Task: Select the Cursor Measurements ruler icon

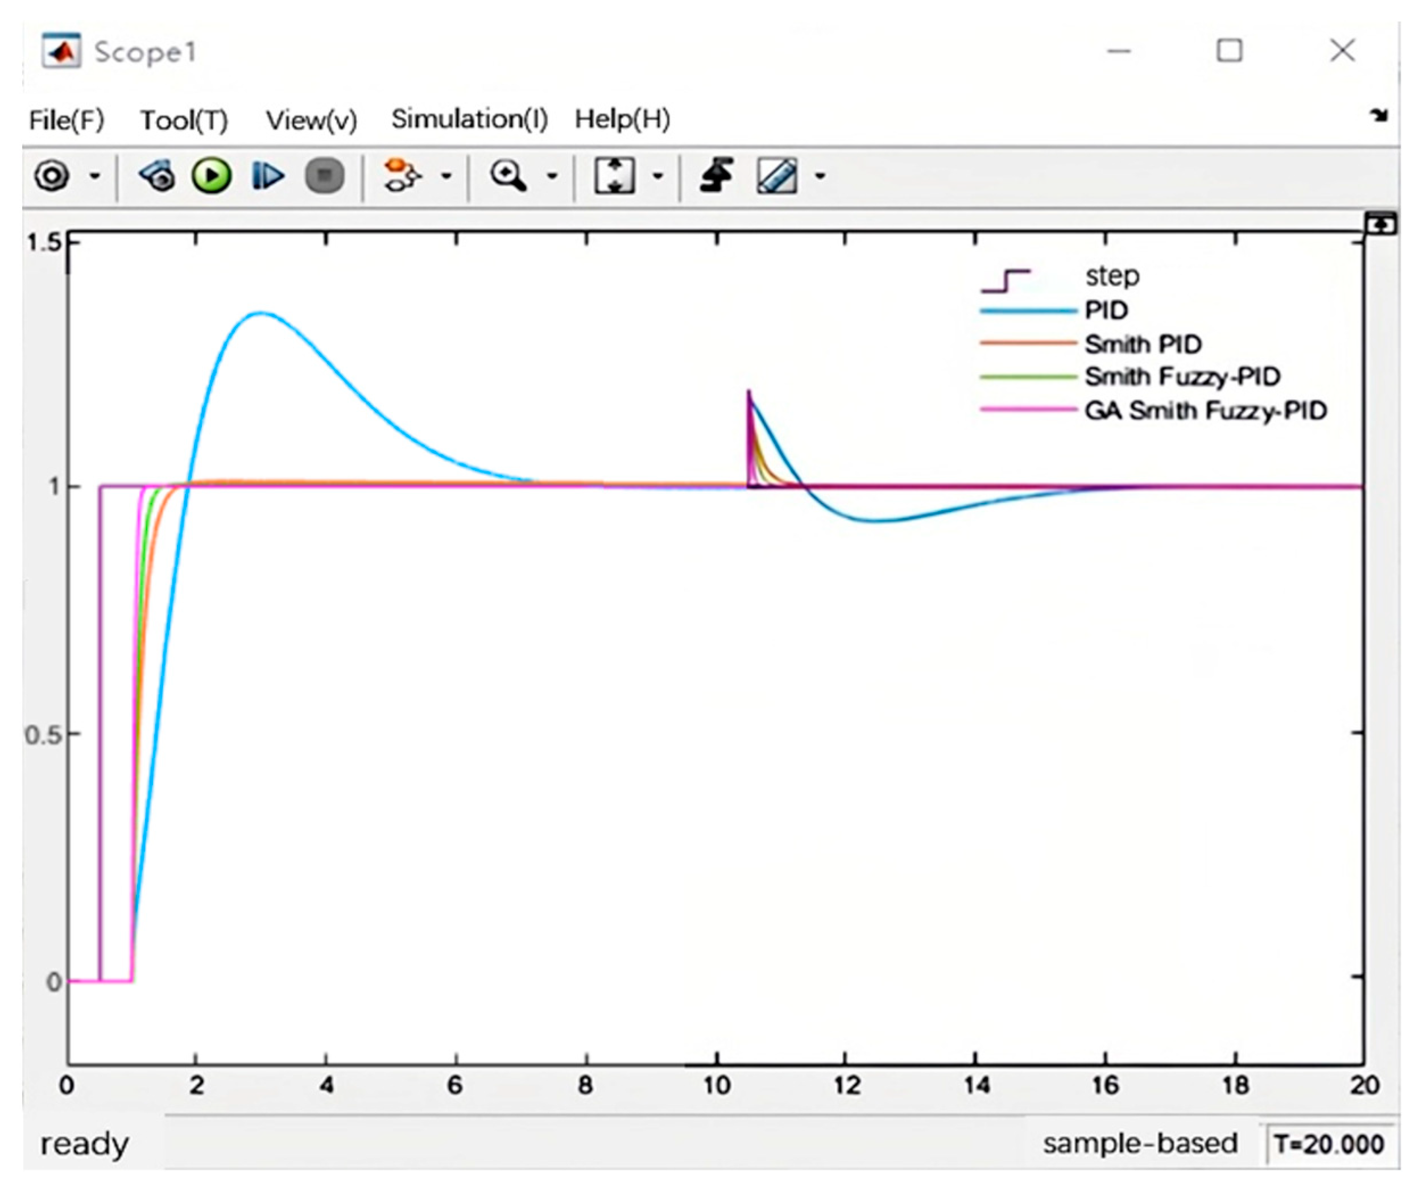Action: 777,176
